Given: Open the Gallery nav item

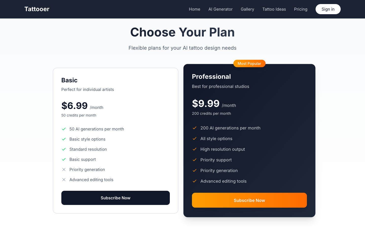Looking at the screenshot, I should pos(247,9).
